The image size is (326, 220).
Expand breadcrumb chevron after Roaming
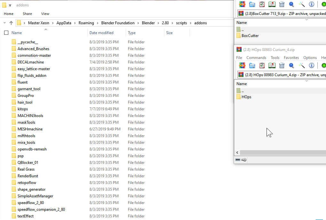coord(97,23)
